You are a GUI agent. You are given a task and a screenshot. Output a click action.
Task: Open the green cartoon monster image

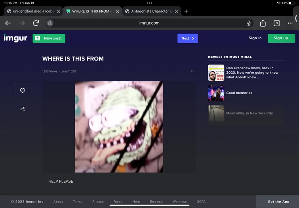point(119,127)
